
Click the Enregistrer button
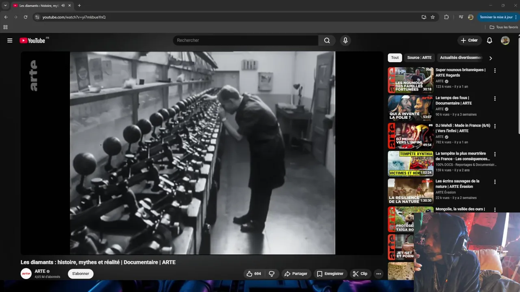[330, 274]
